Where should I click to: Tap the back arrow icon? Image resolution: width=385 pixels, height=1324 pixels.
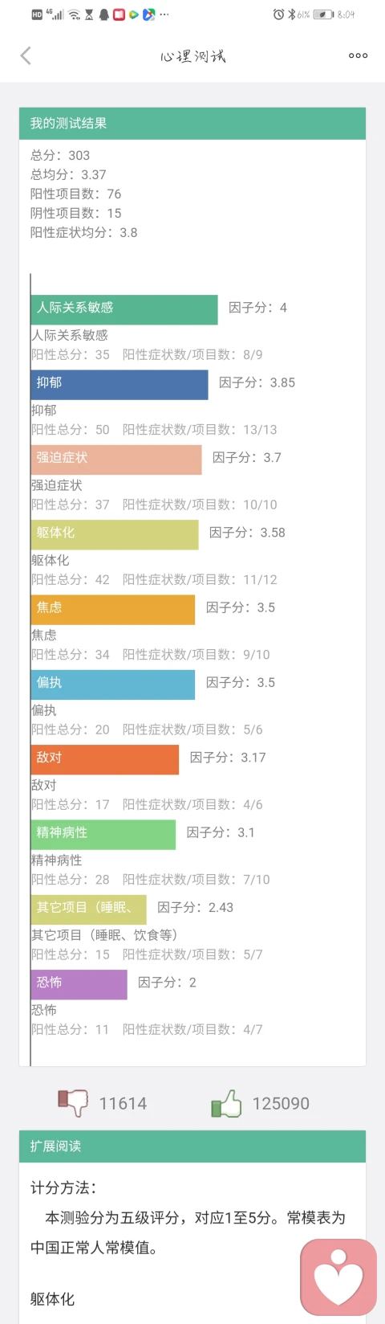26,55
